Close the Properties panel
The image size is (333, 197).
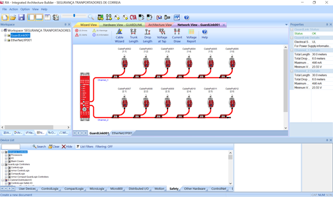(x=331, y=24)
